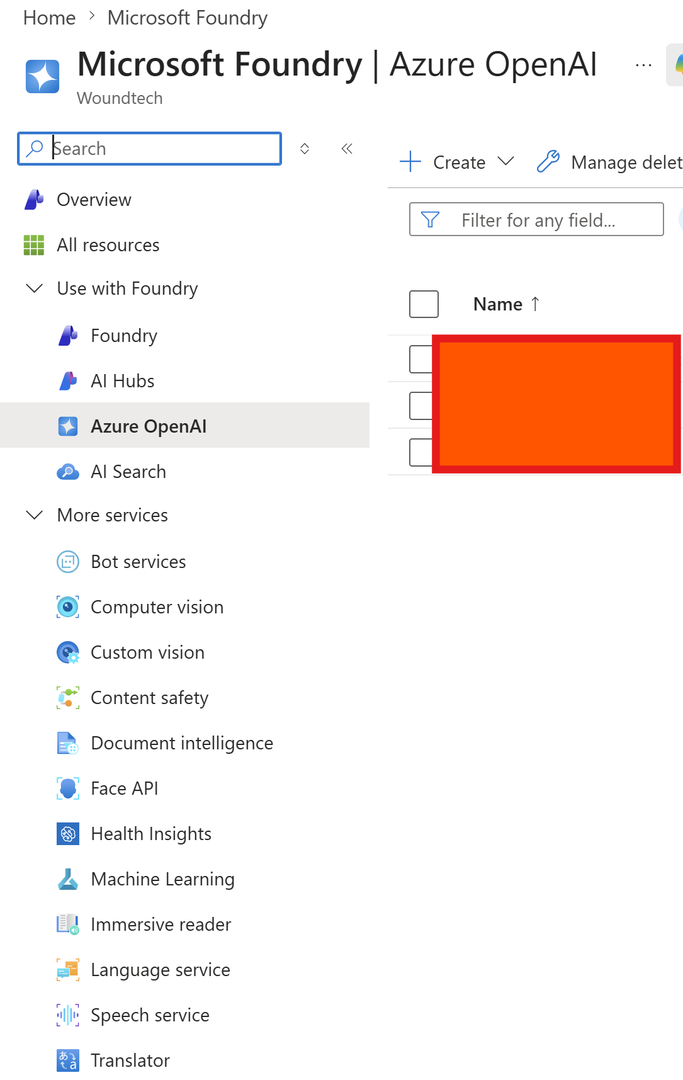Open Face API text label
Screen dimensions: 683x1080
pos(125,788)
